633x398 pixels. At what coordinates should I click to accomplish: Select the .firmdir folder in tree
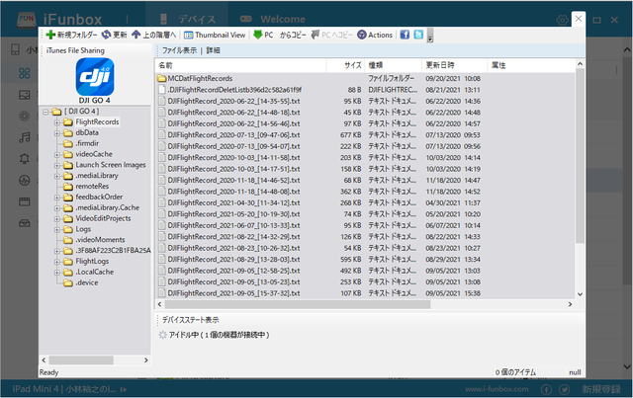click(87, 143)
